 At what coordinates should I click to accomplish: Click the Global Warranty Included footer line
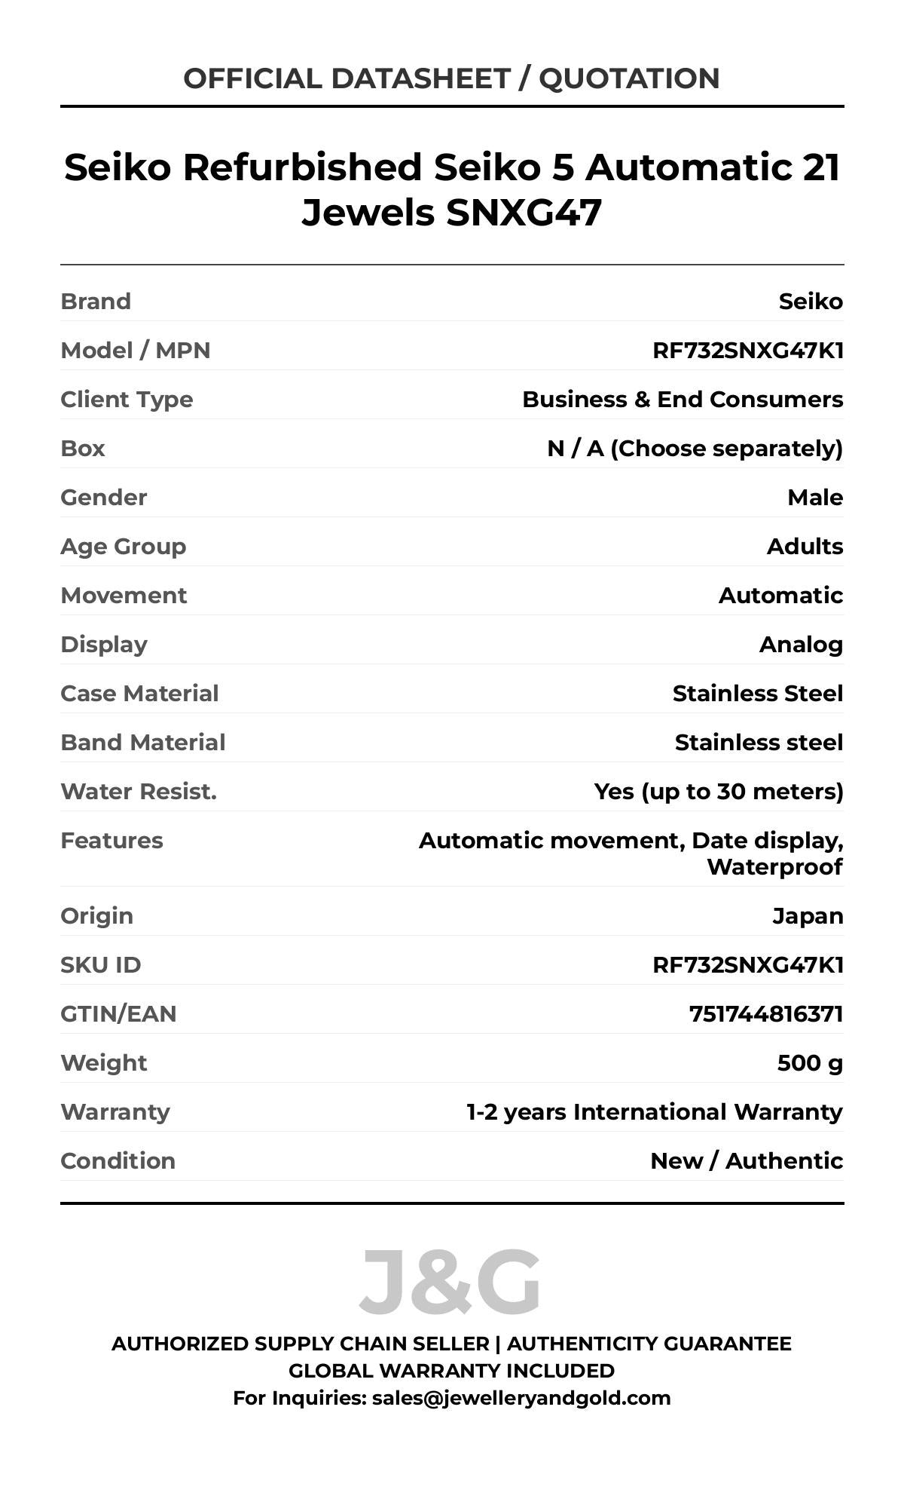point(451,1371)
